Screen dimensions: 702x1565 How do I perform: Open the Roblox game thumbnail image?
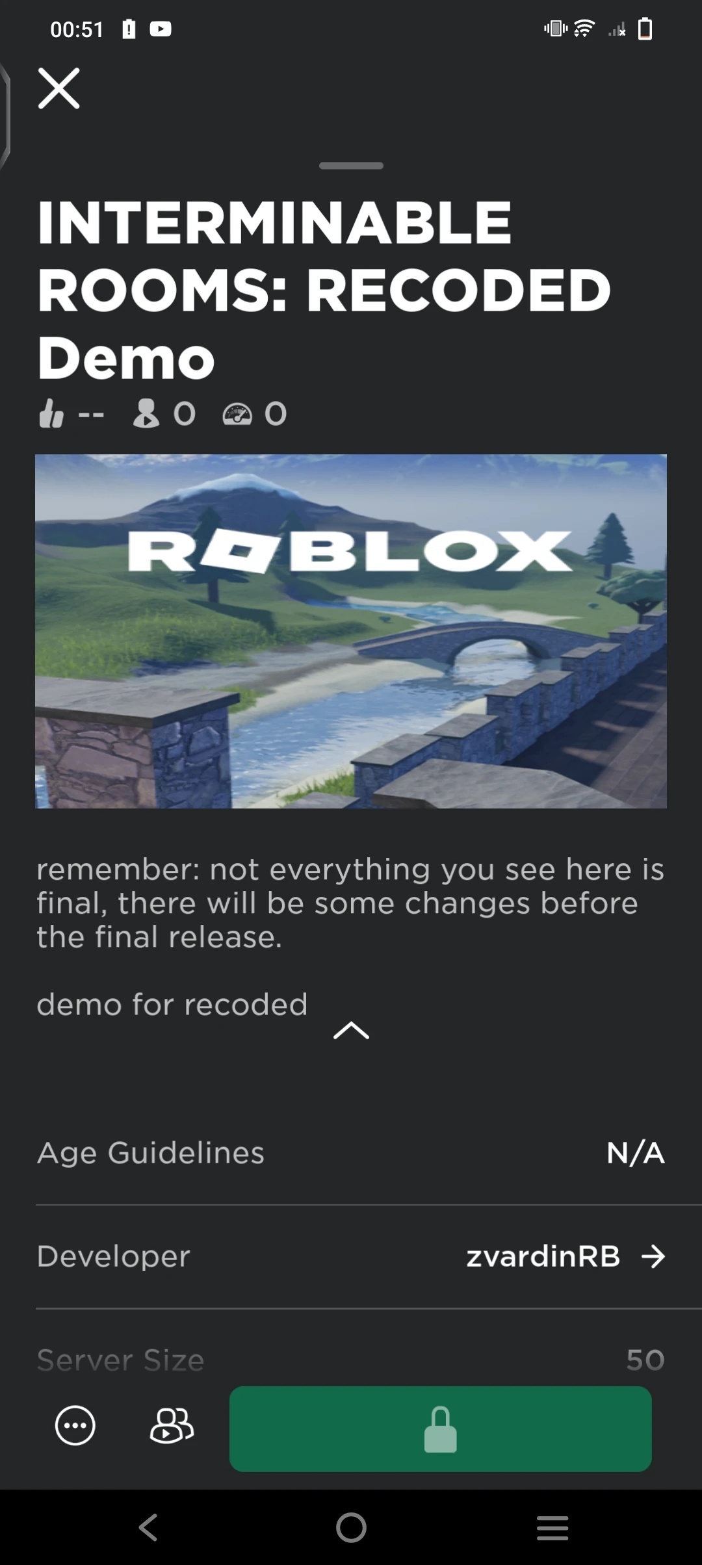pos(351,631)
